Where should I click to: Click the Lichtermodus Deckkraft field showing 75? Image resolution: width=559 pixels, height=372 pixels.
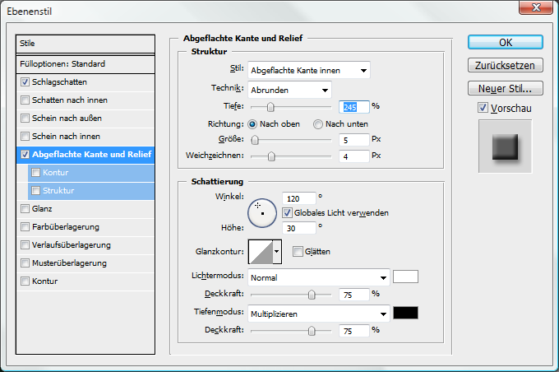(x=354, y=295)
